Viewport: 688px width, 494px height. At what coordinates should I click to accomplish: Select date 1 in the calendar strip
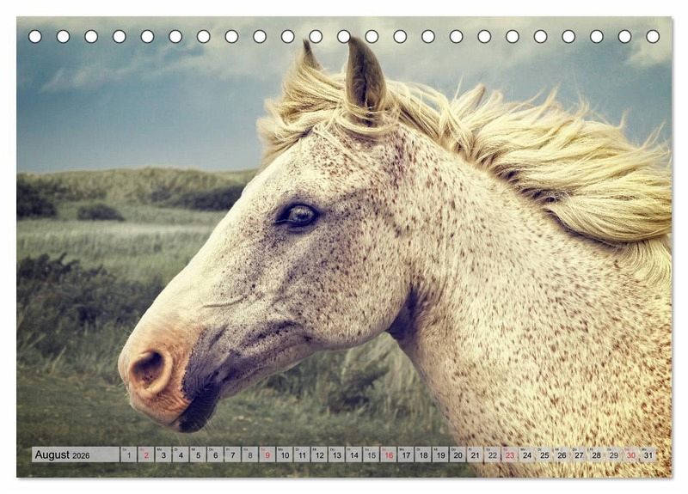click(128, 454)
